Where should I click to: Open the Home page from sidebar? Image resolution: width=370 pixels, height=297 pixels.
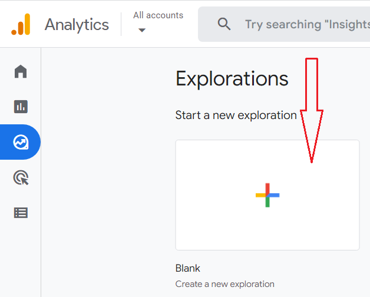tap(21, 72)
